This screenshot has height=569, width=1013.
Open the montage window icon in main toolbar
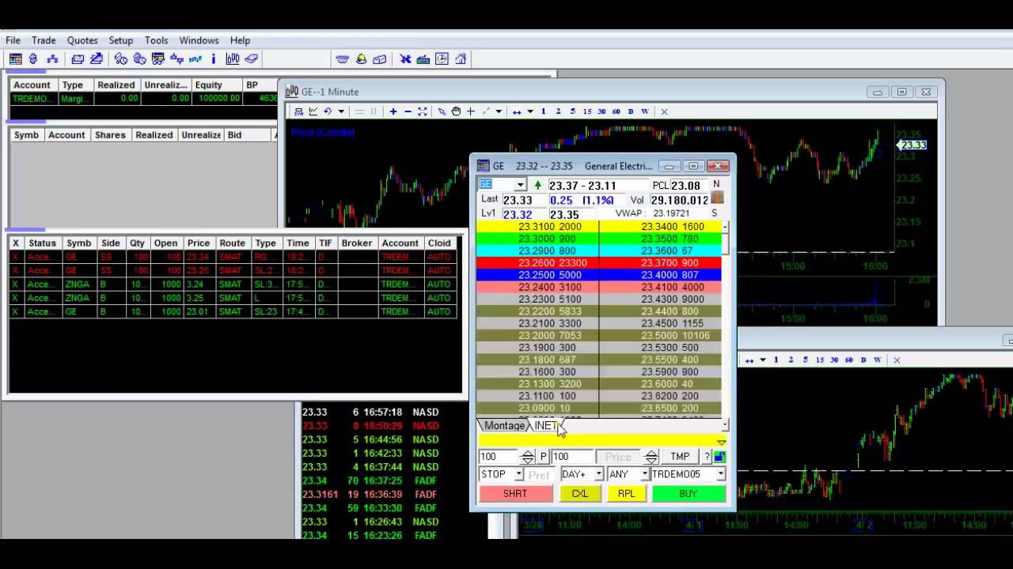click(16, 58)
